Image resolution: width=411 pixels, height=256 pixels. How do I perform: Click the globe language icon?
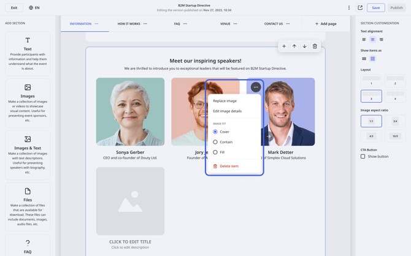[x=31, y=7]
